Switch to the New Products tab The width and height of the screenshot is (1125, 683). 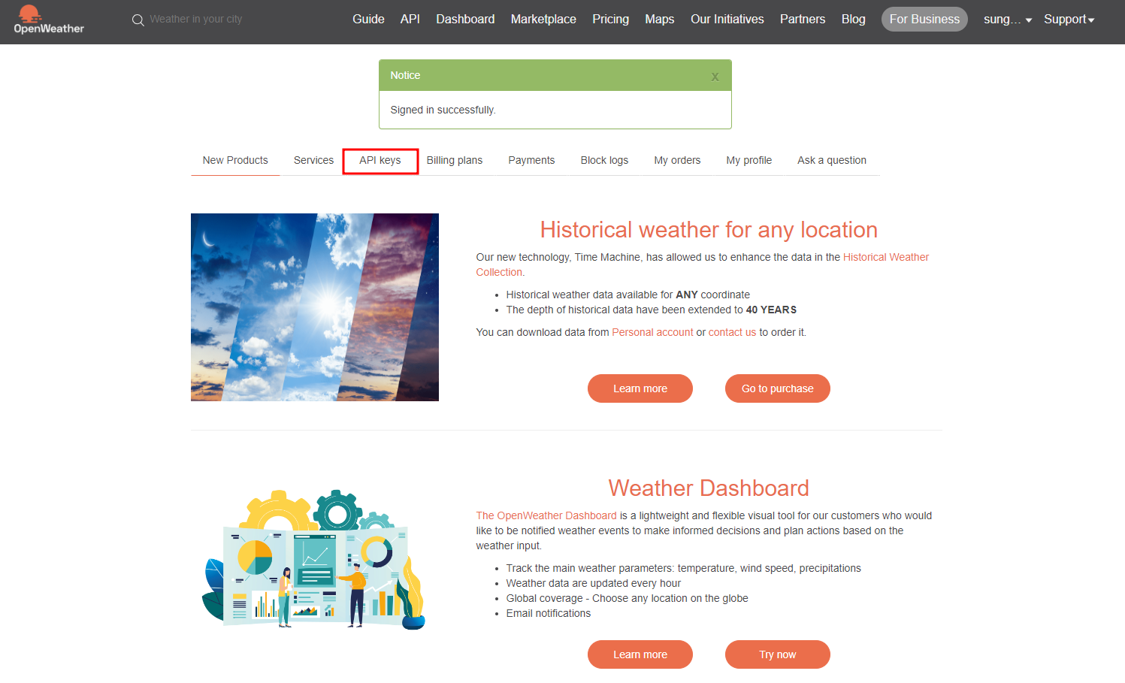[235, 160]
